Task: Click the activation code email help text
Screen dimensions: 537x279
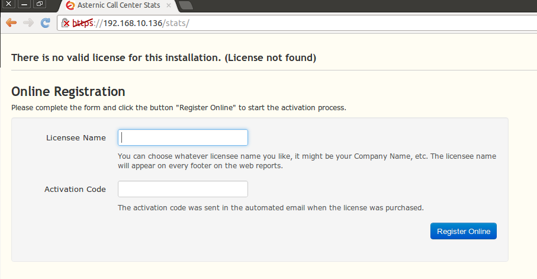Action: (271, 208)
